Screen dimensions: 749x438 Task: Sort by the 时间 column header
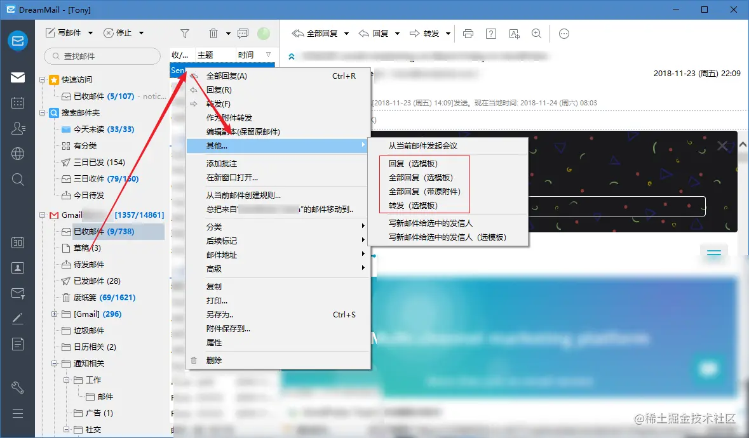point(255,55)
